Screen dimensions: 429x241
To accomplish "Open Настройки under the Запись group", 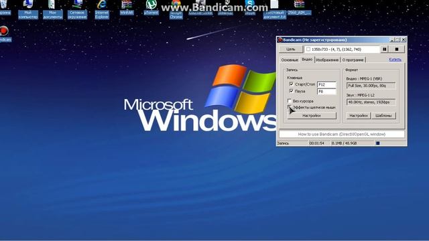I will (311, 116).
